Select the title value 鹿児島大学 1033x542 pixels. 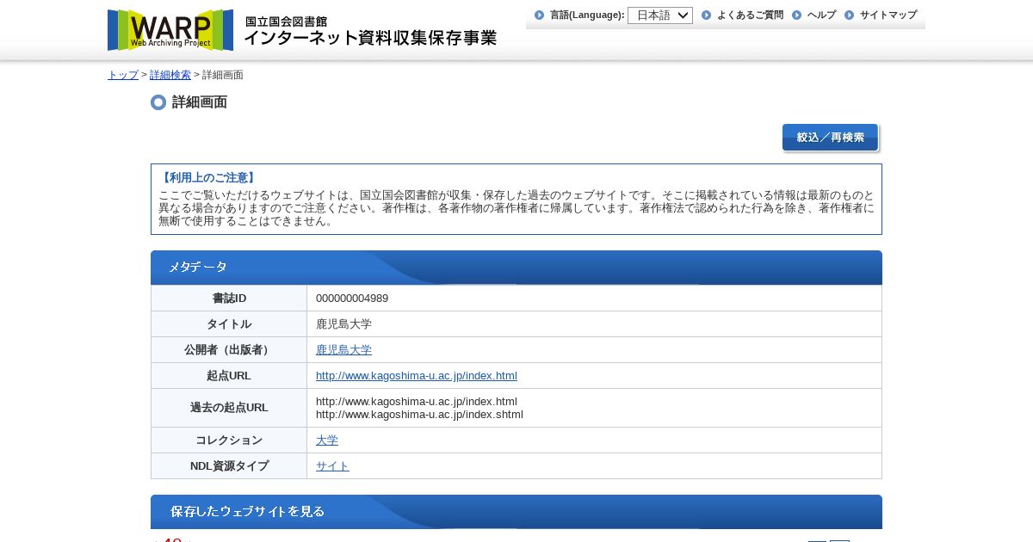pyautogui.click(x=343, y=324)
